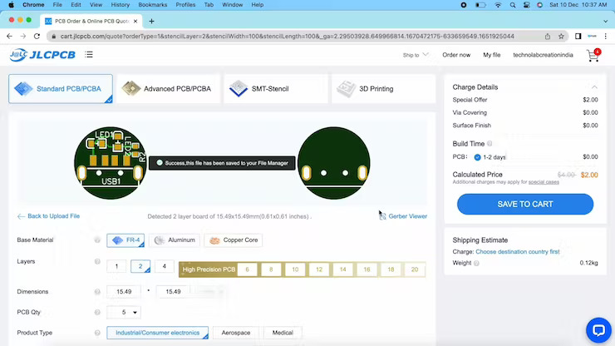Select 1 layer option
This screenshot has height=346, width=615.
pyautogui.click(x=116, y=266)
